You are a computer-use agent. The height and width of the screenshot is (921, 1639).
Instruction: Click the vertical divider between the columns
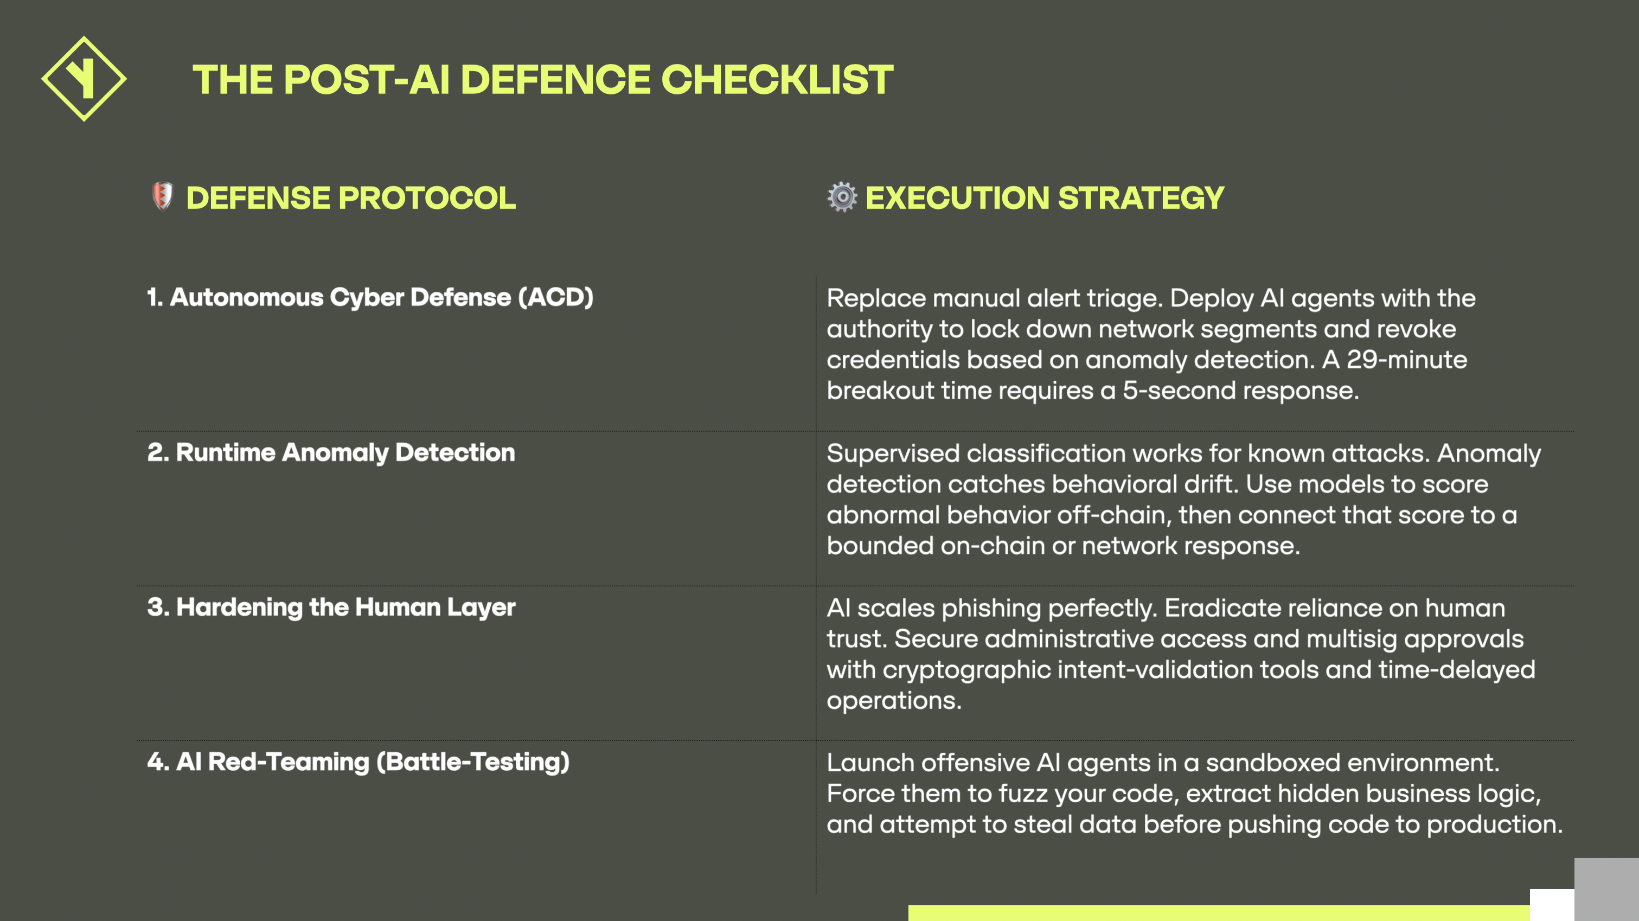816,584
